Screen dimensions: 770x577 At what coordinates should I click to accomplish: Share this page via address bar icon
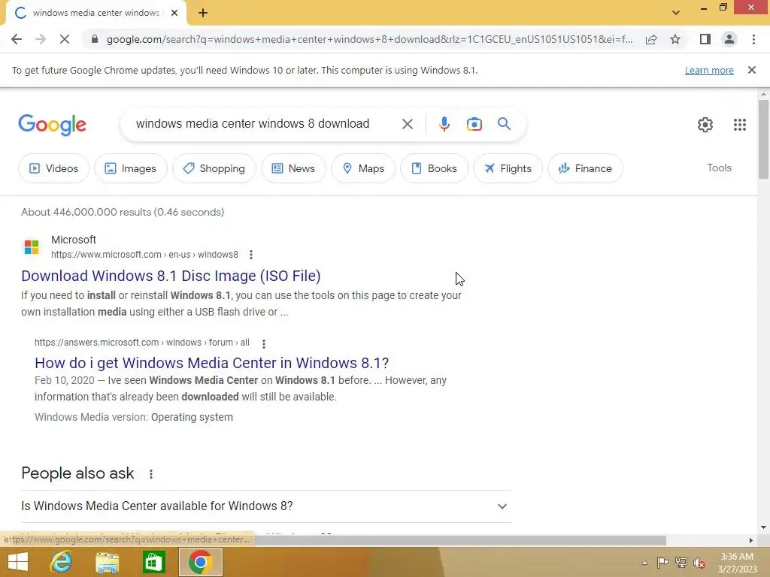(x=651, y=39)
